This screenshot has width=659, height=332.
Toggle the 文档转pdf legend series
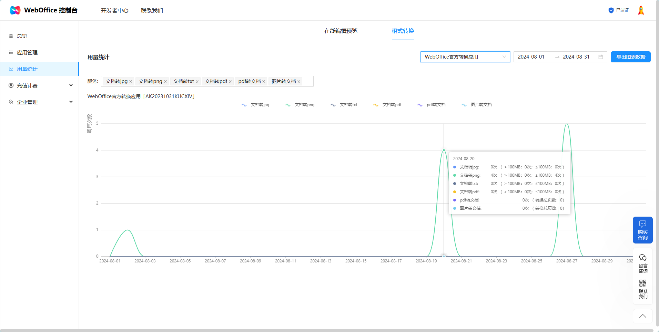(x=387, y=105)
